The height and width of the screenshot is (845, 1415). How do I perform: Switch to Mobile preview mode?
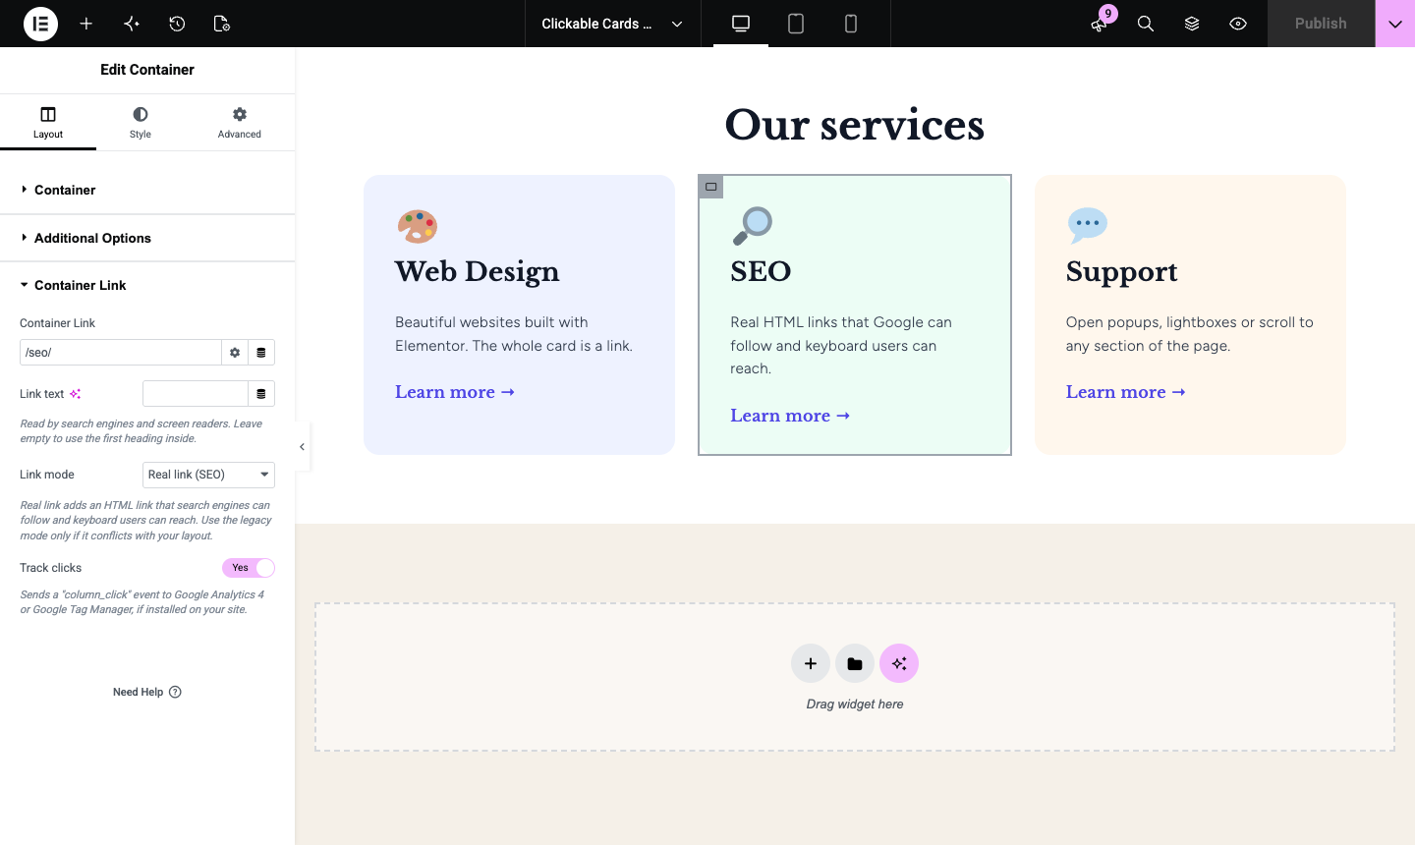tap(851, 24)
